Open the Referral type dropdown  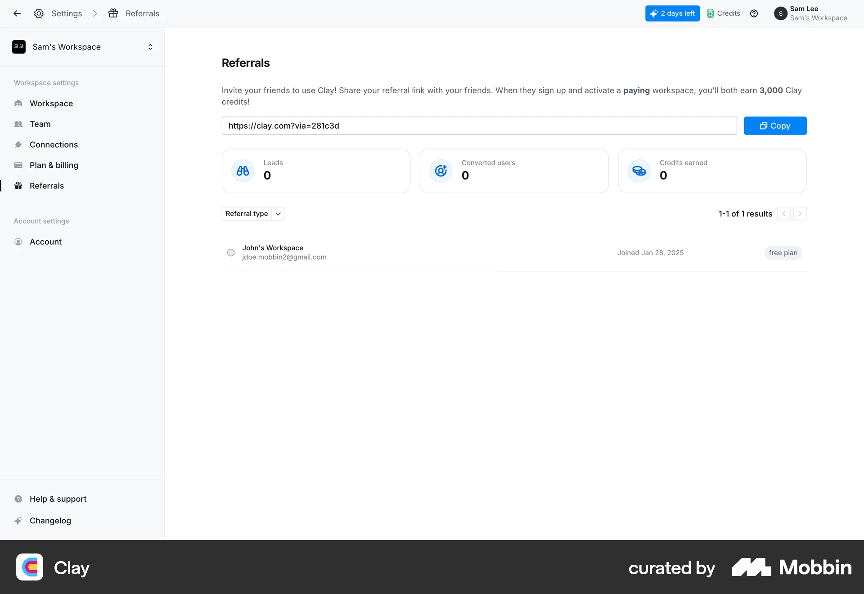click(x=253, y=213)
